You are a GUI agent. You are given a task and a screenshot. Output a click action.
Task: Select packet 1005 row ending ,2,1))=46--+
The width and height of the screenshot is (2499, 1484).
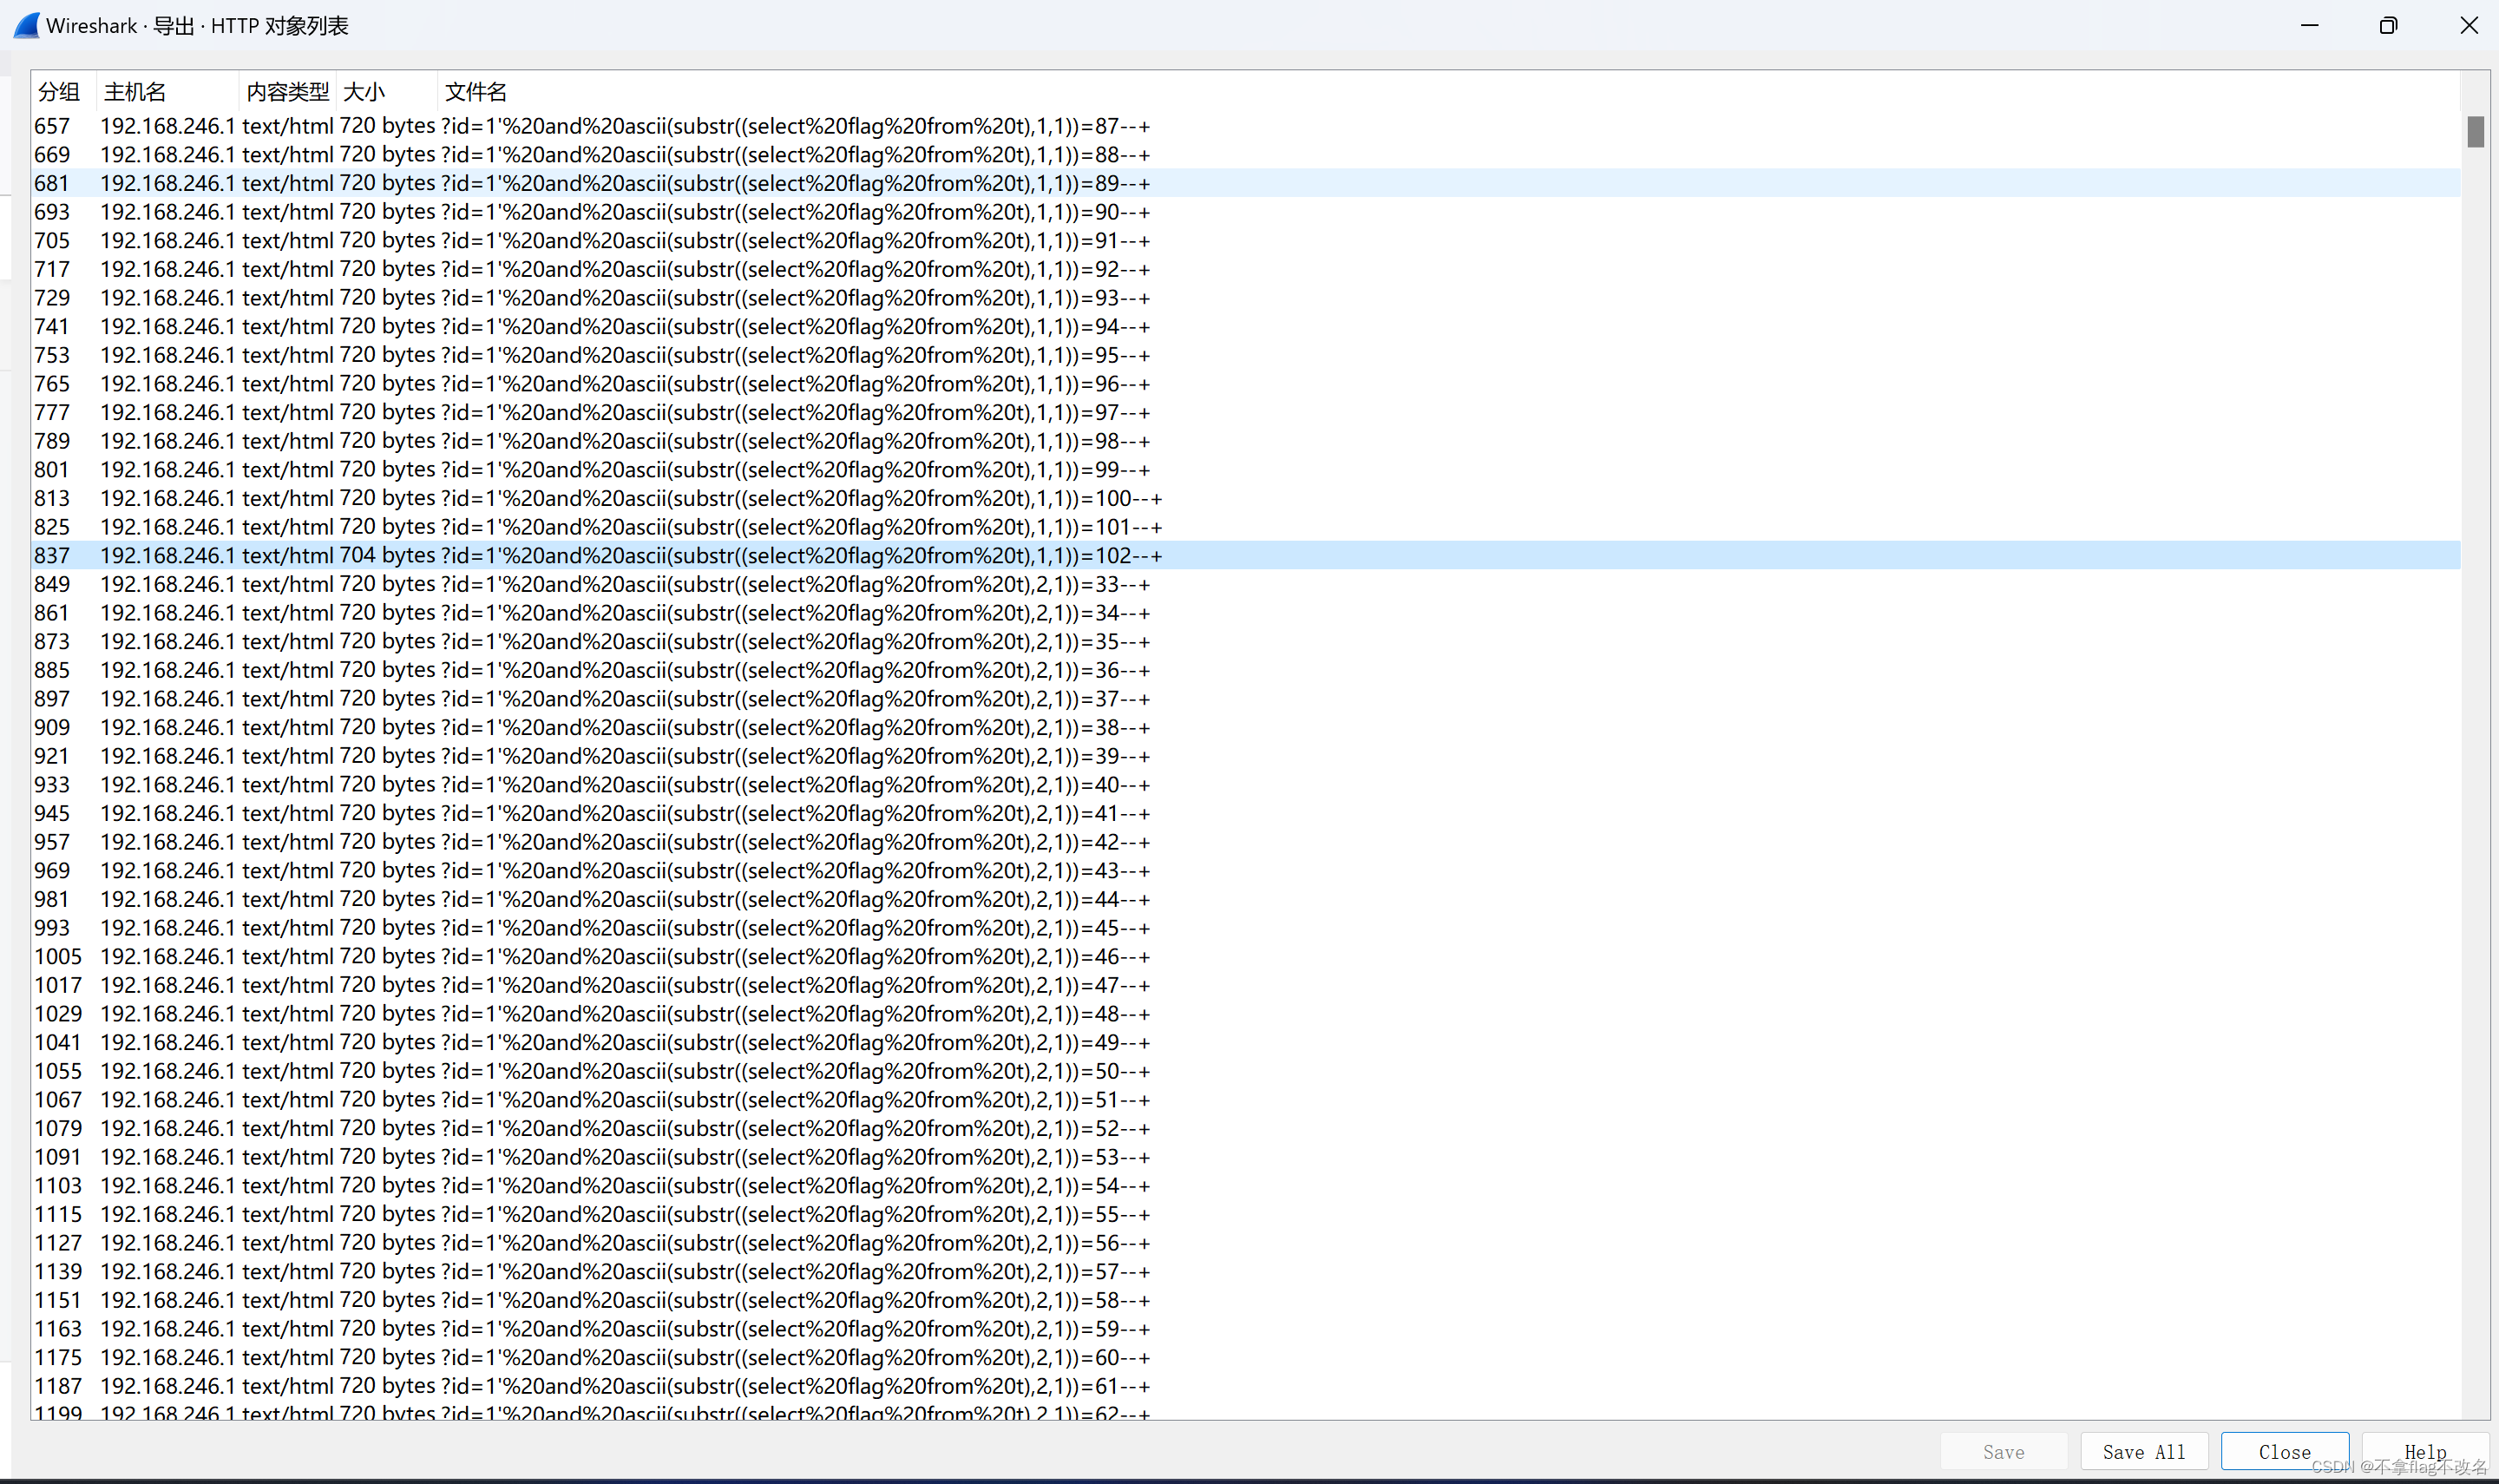click(x=1245, y=957)
